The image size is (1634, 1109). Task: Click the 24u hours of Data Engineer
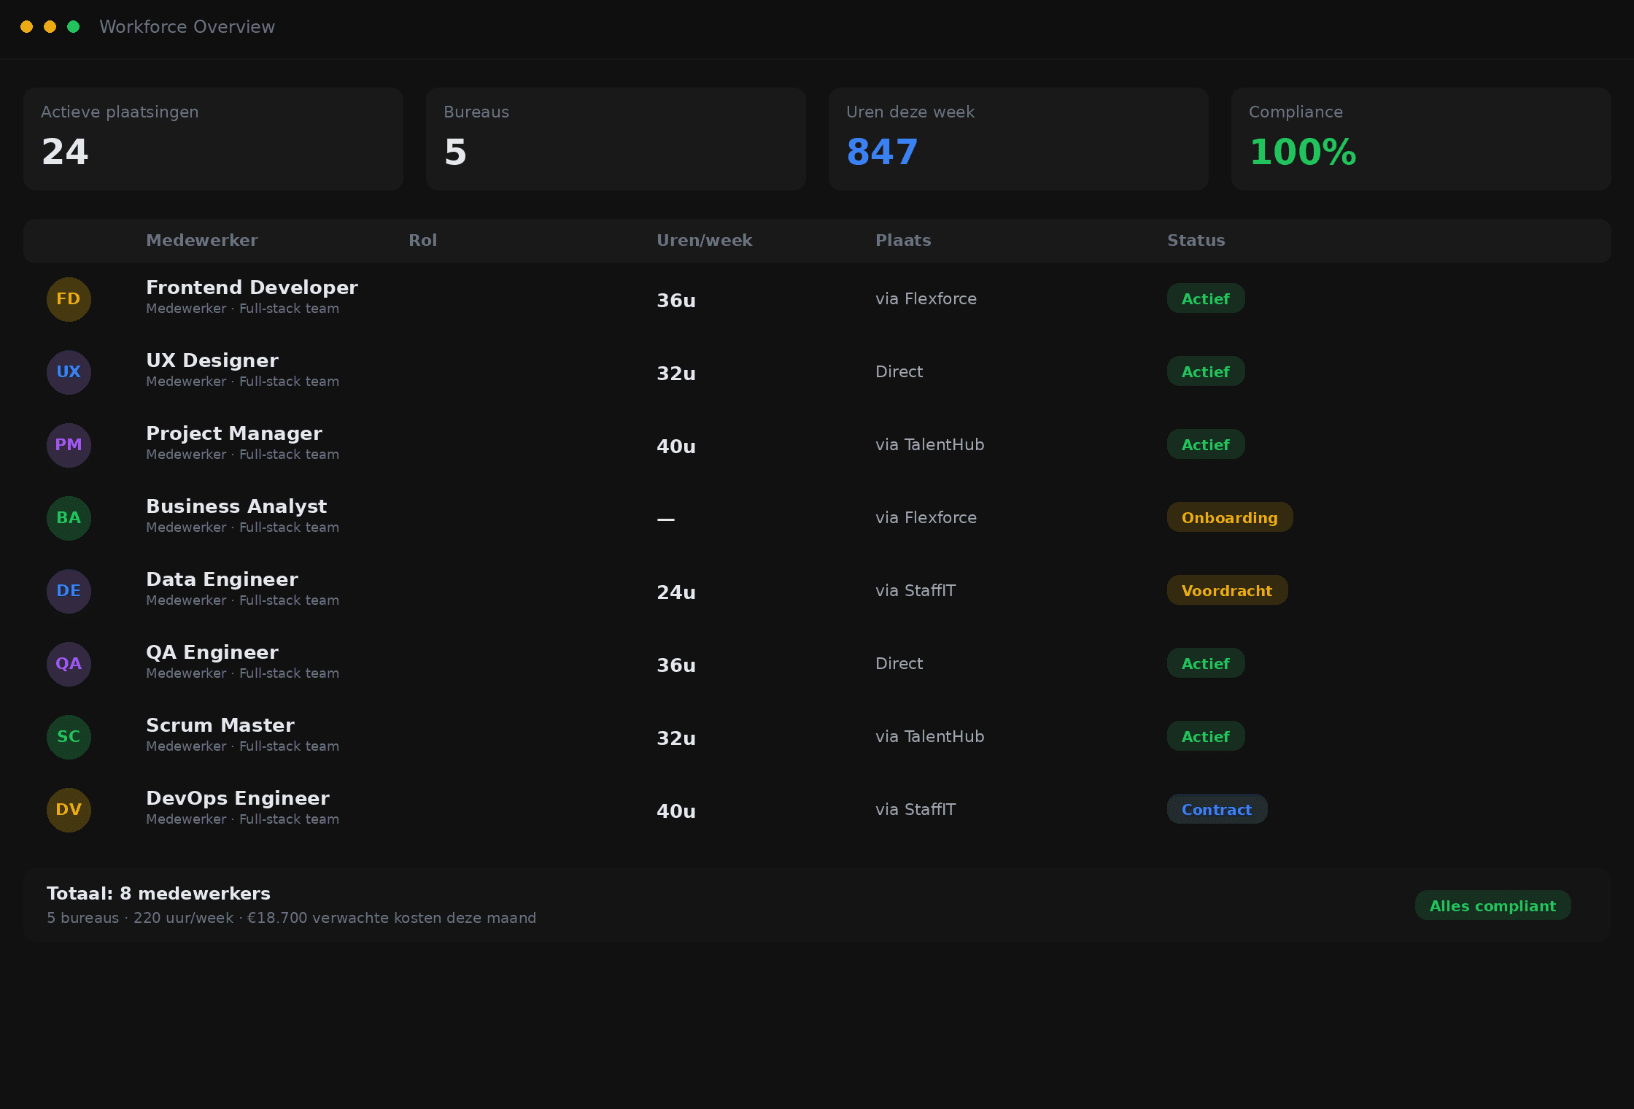(676, 592)
